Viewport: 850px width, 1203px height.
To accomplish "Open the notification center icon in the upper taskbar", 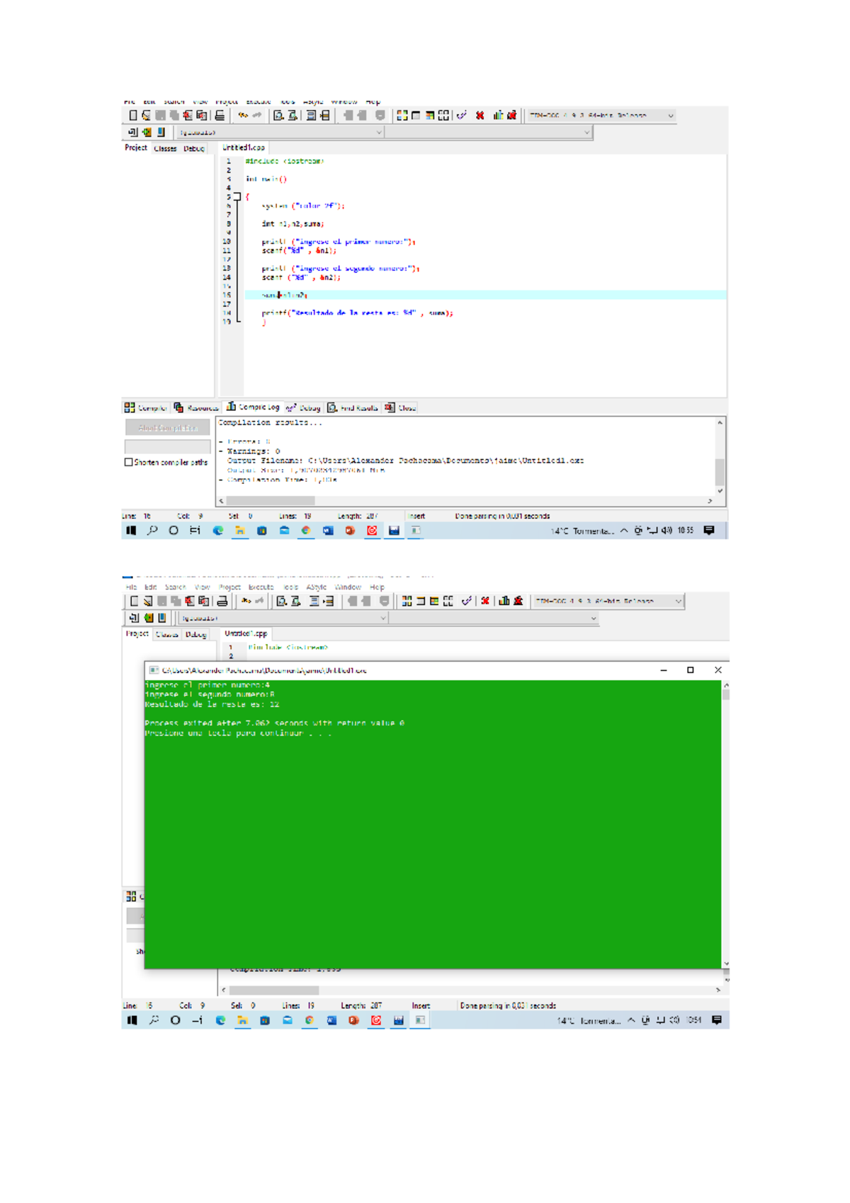I will 708,530.
